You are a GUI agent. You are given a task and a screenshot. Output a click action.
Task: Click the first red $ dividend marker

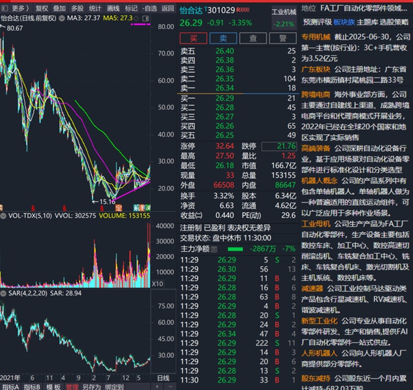(33, 208)
